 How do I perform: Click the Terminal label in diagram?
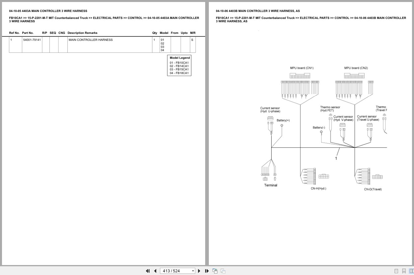(271, 185)
